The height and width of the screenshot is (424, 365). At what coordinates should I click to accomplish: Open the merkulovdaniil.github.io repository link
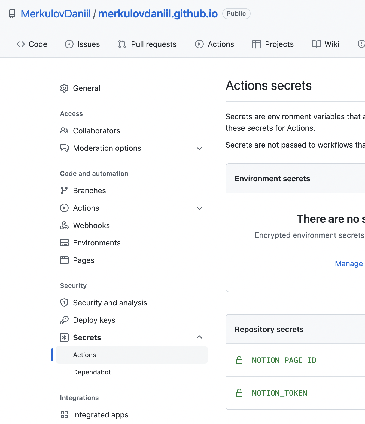(x=158, y=14)
